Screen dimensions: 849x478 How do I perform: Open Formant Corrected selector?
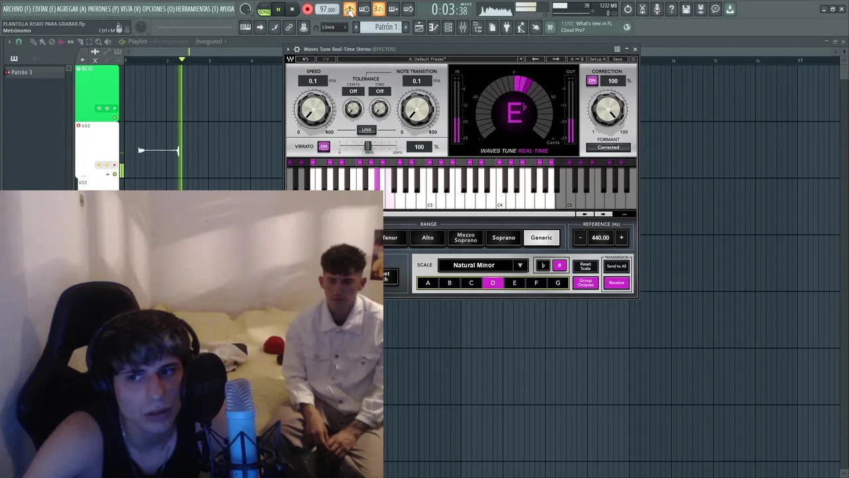tap(608, 147)
